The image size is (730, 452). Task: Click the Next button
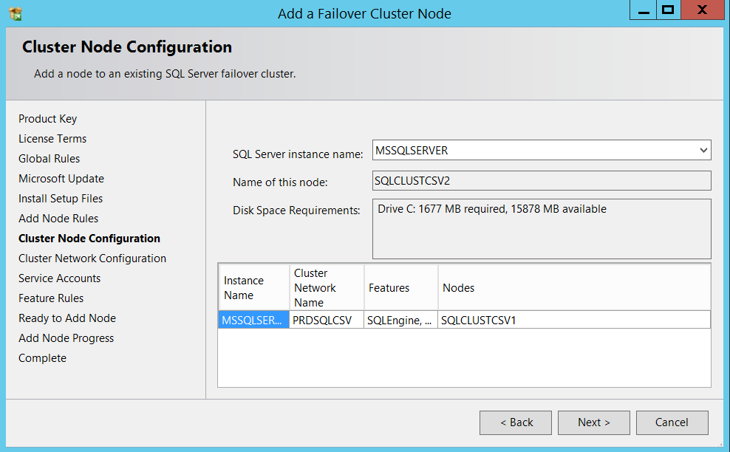tap(593, 422)
